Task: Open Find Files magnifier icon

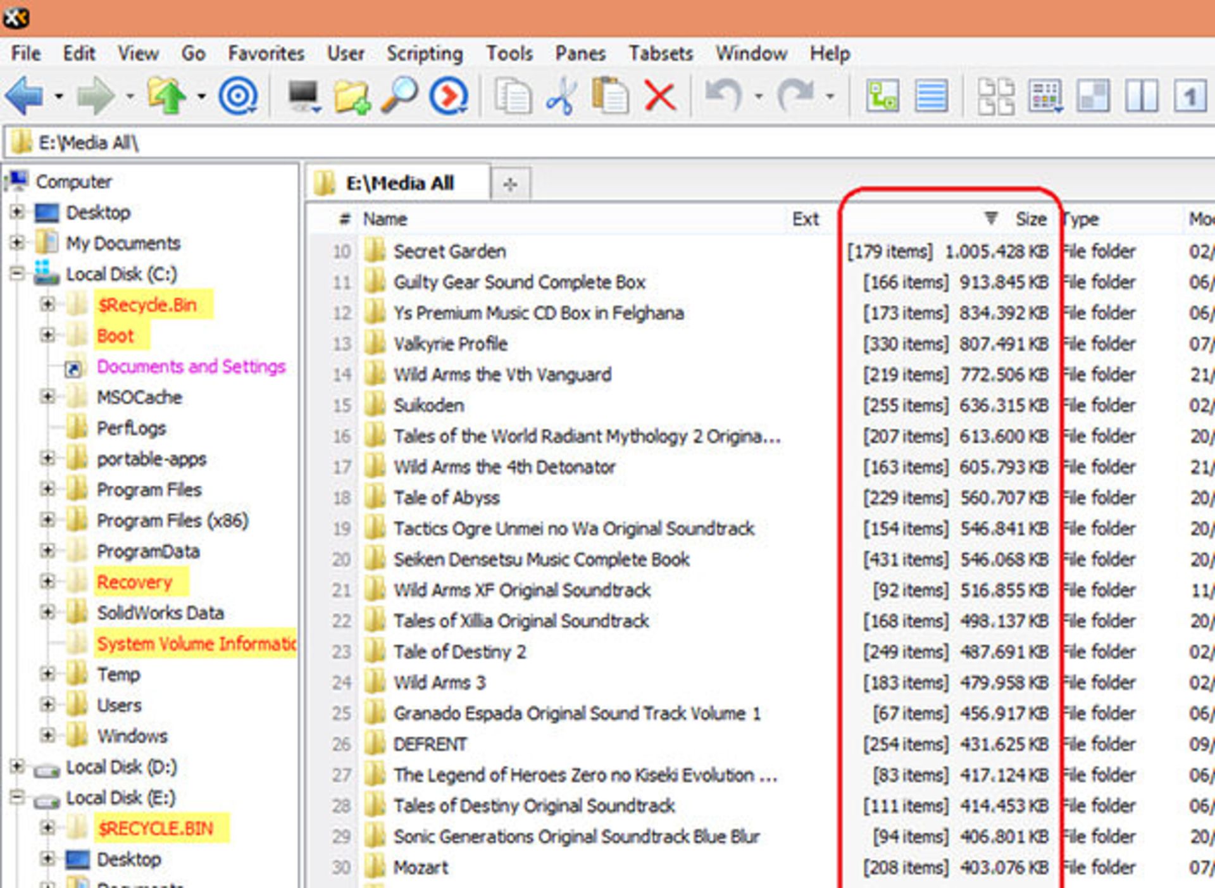Action: 399,96
